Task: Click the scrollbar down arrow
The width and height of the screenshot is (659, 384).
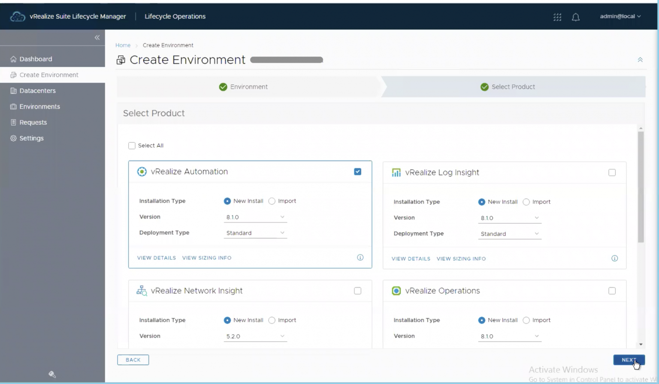Action: (641, 344)
